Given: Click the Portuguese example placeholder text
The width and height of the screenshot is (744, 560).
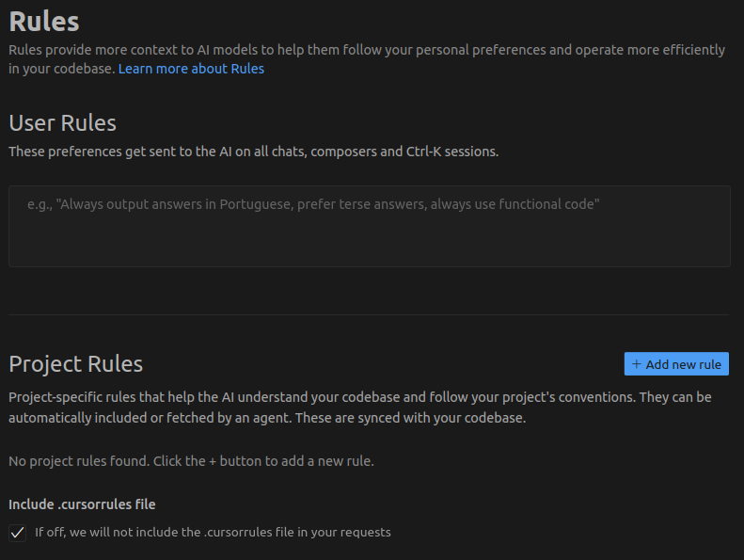Looking at the screenshot, I should 313,204.
